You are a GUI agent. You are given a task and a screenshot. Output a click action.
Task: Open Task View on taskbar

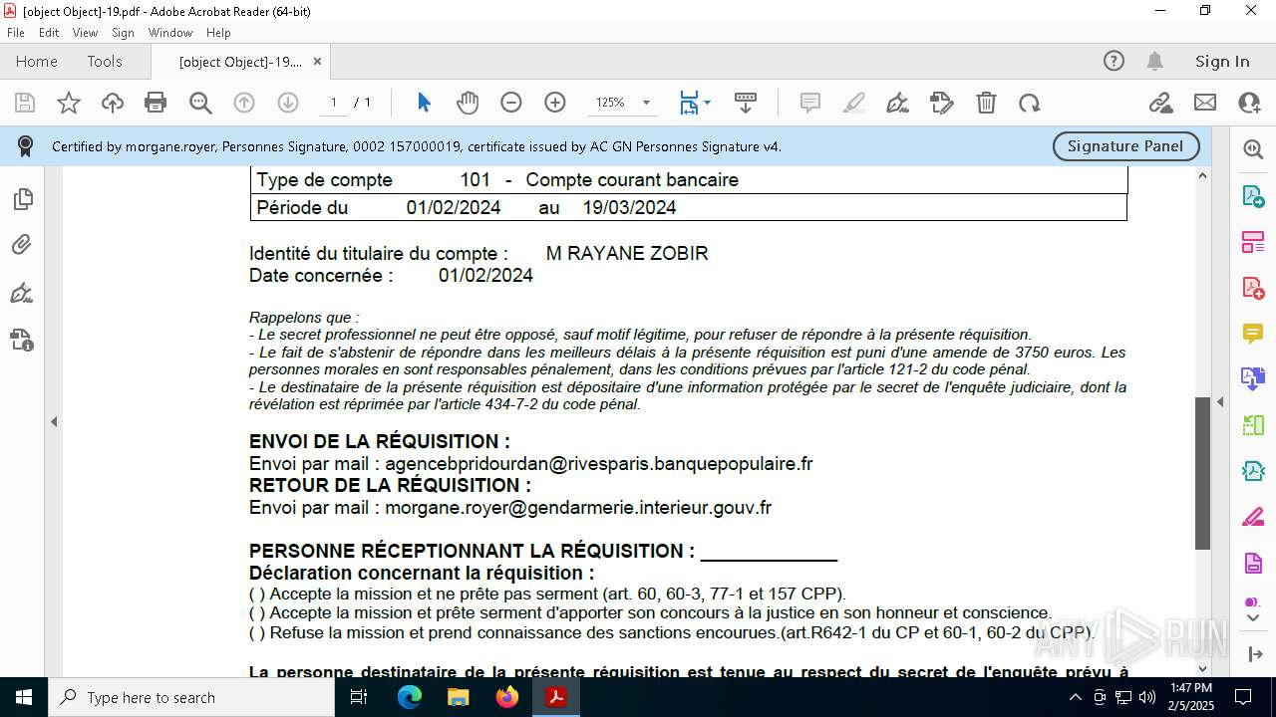359,697
